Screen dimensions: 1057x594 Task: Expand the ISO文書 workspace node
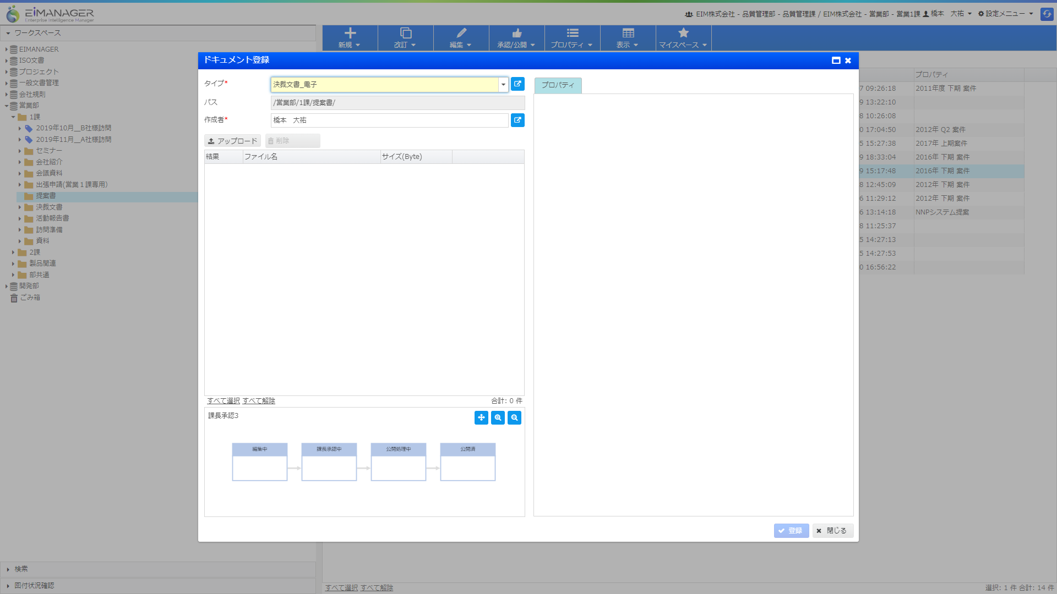coord(7,61)
